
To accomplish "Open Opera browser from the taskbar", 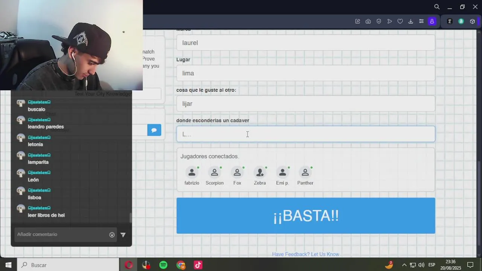I will tap(129, 265).
